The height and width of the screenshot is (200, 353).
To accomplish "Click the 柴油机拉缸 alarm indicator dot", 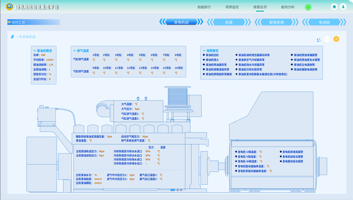I will (204, 55).
